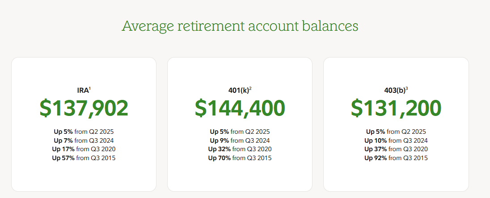
Task: Click "Up 57% from Q3 2015" line
Action: click(84, 158)
